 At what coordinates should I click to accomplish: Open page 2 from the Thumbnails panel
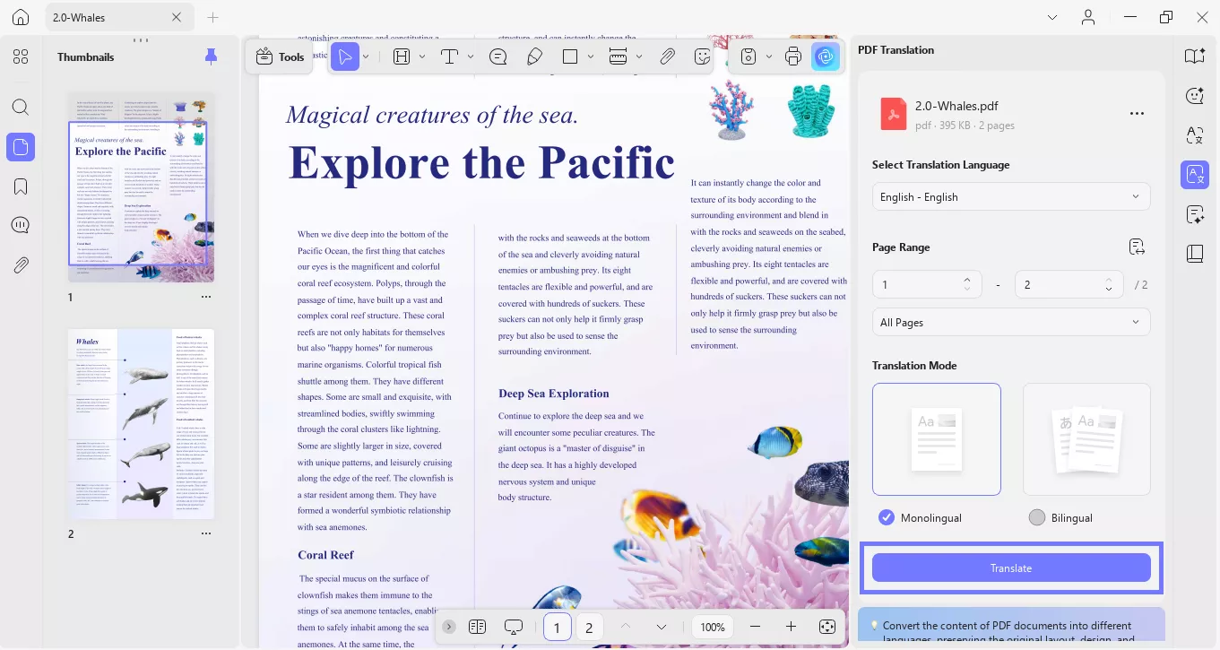[x=141, y=422]
